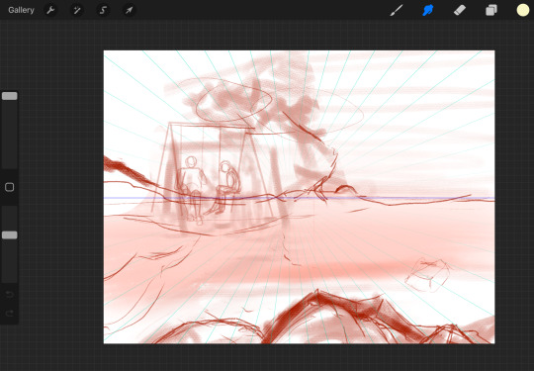The height and width of the screenshot is (371, 534).
Task: Click the brush size slider handle
Action: (x=10, y=96)
